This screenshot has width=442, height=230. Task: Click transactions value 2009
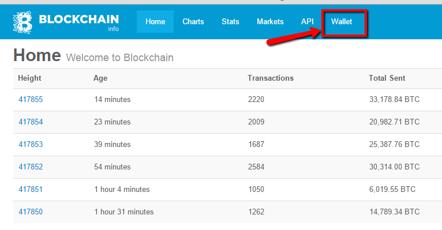pos(256,122)
